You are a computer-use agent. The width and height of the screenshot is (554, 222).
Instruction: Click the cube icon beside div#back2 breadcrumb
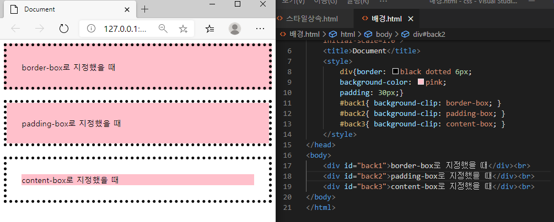(406, 34)
